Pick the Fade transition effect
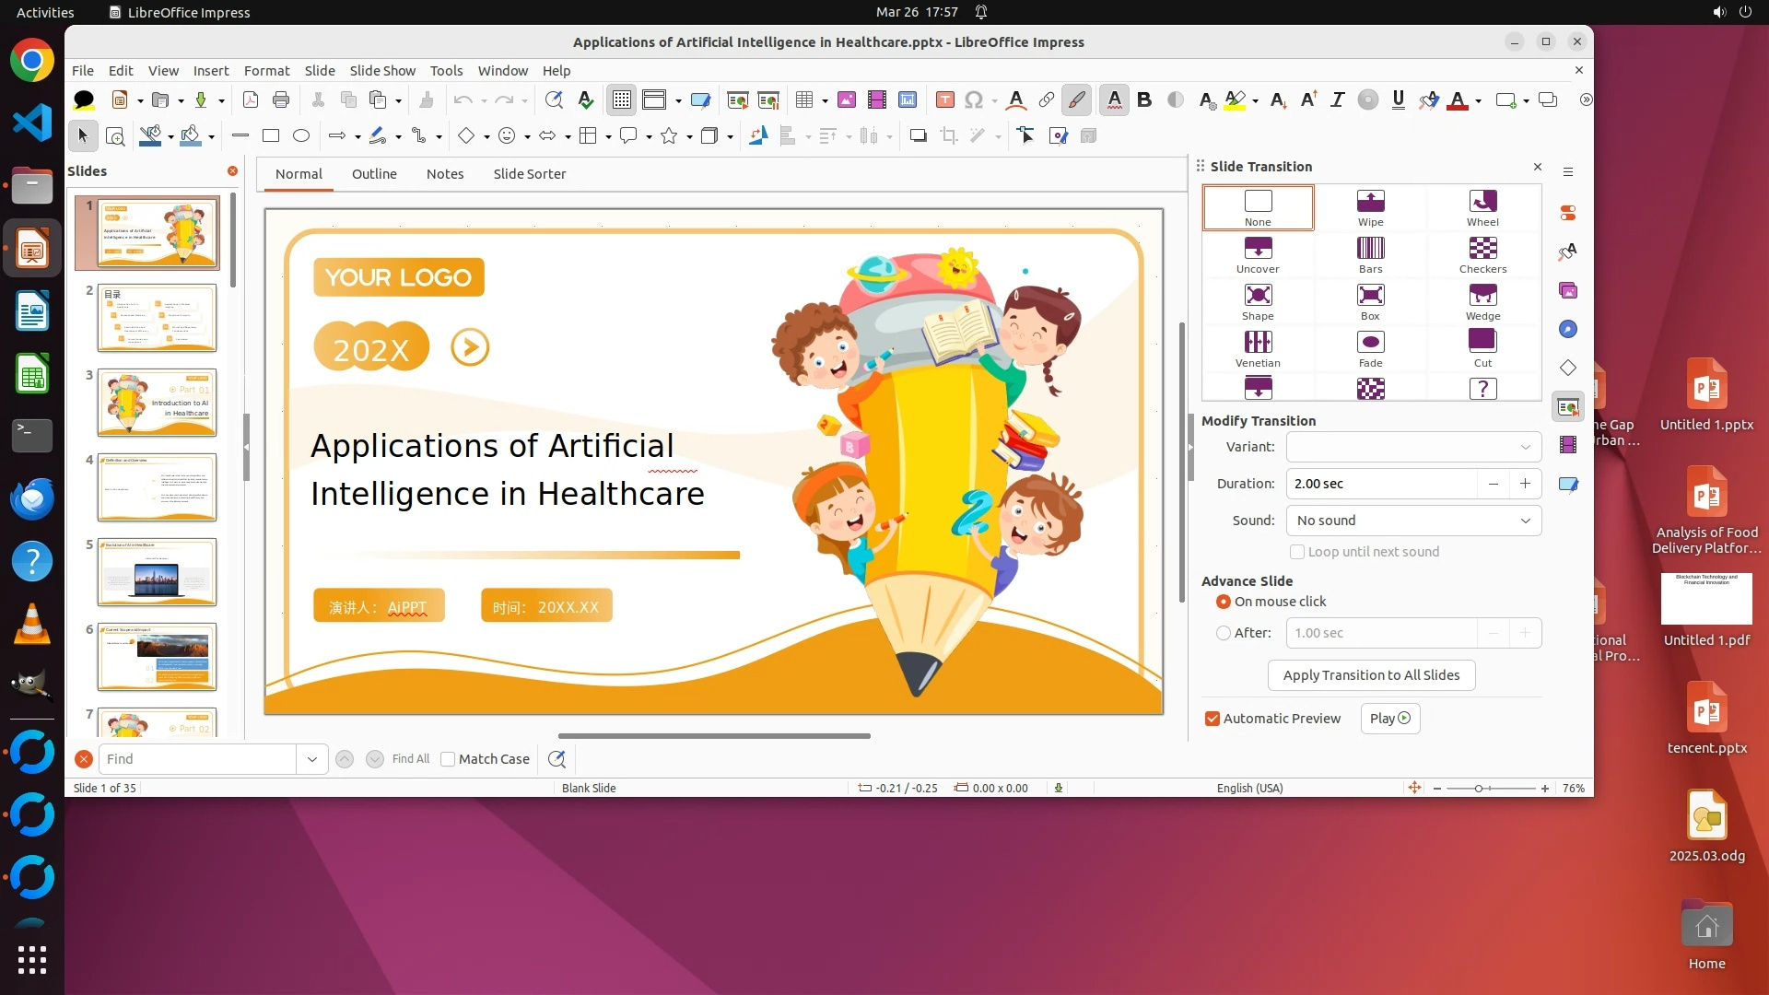Screen dimensions: 1769x995 [x=1370, y=343]
